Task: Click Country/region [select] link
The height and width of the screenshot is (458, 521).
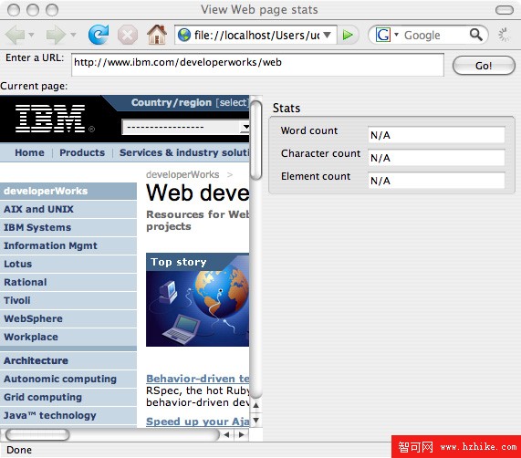Action: pyautogui.click(x=190, y=102)
